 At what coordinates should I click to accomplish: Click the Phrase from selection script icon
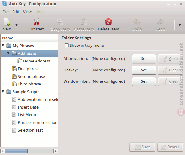pyautogui.click(x=14, y=122)
